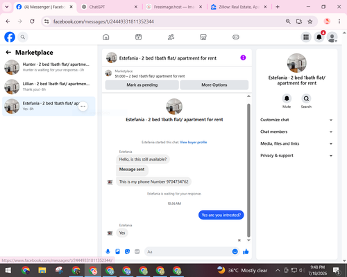Click the listing thumbnail in right panel

click(x=296, y=63)
